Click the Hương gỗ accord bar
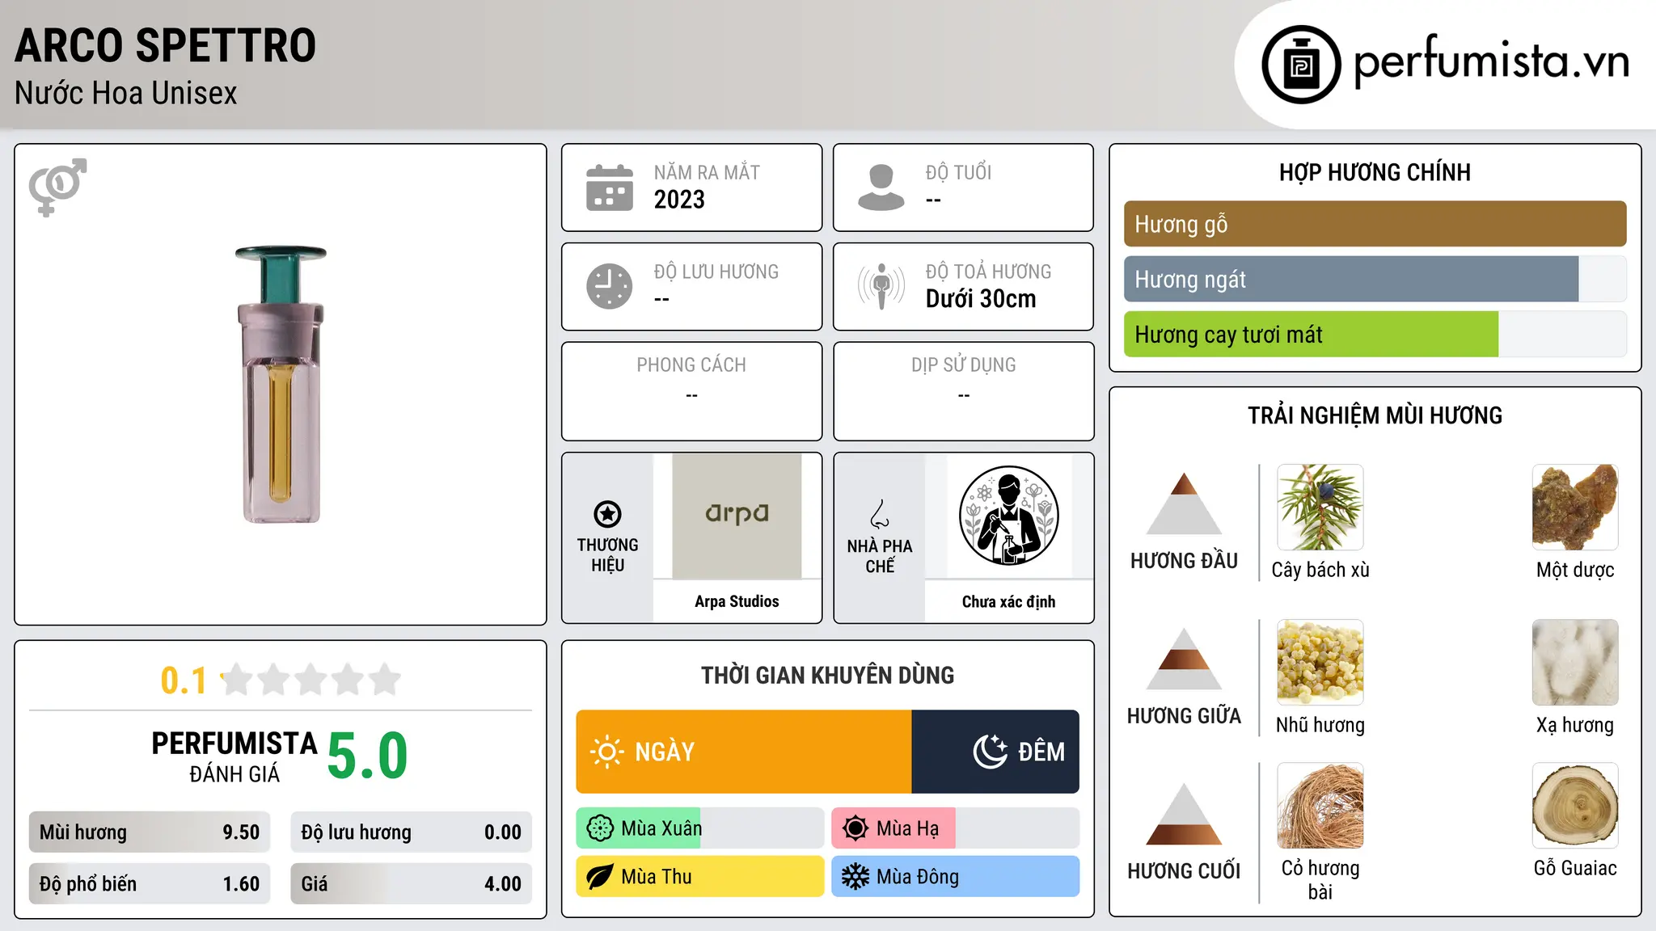 click(x=1375, y=224)
